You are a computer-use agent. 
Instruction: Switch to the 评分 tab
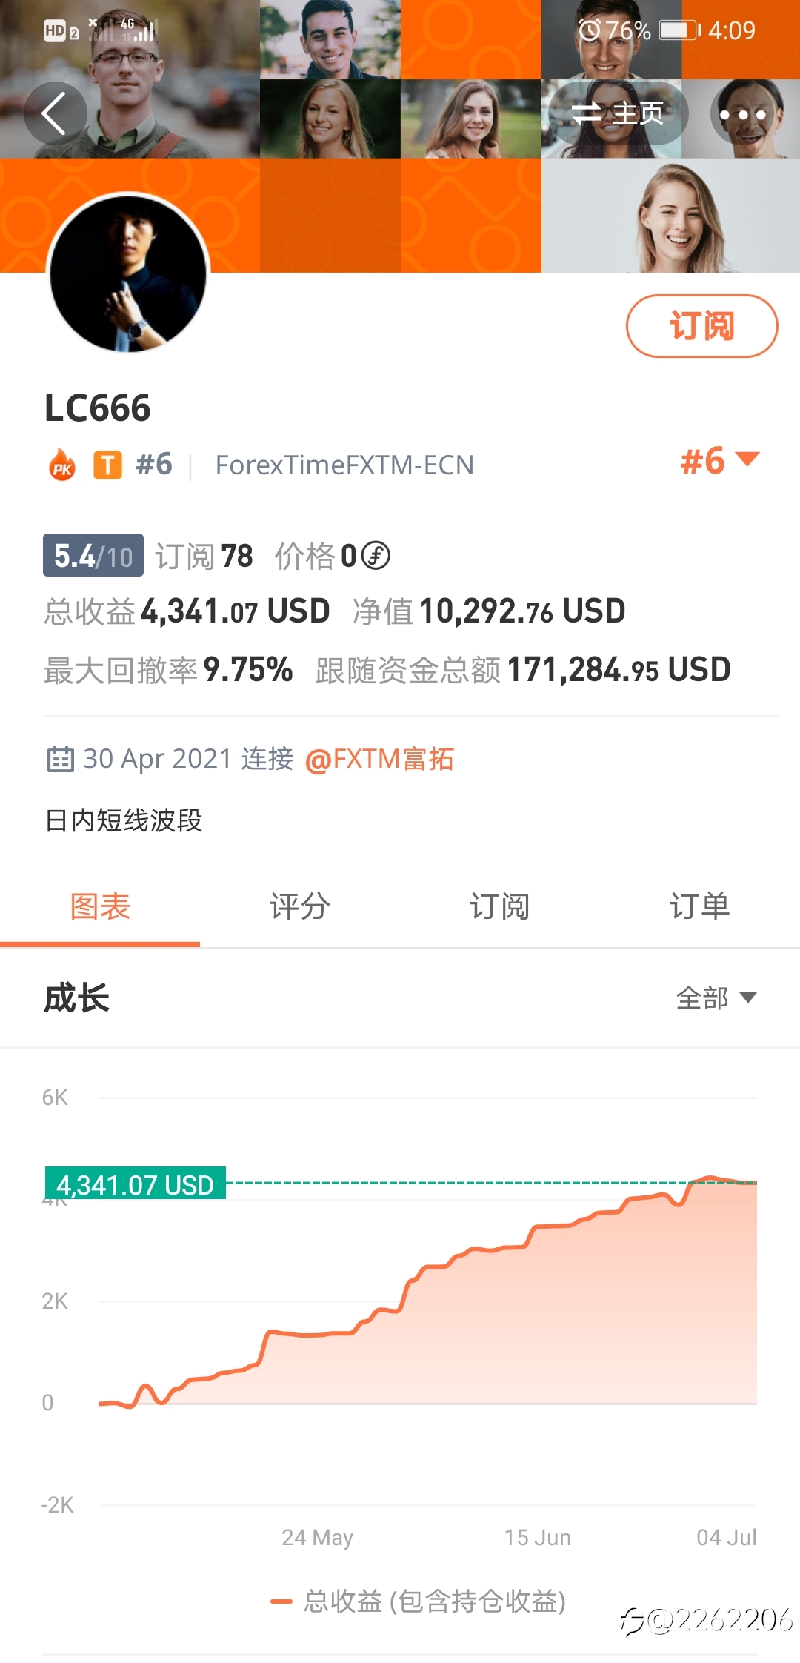pyautogui.click(x=300, y=906)
